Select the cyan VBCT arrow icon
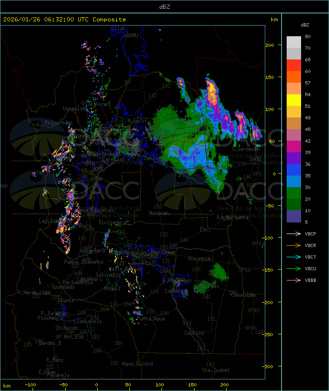Viewport: 329px width, 391px height. (x=294, y=257)
